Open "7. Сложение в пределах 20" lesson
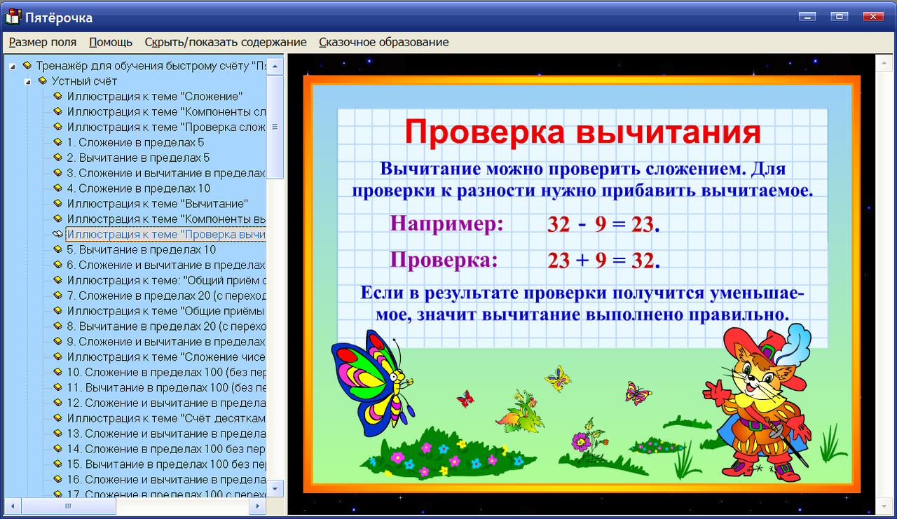The height and width of the screenshot is (519, 897). pos(140,295)
